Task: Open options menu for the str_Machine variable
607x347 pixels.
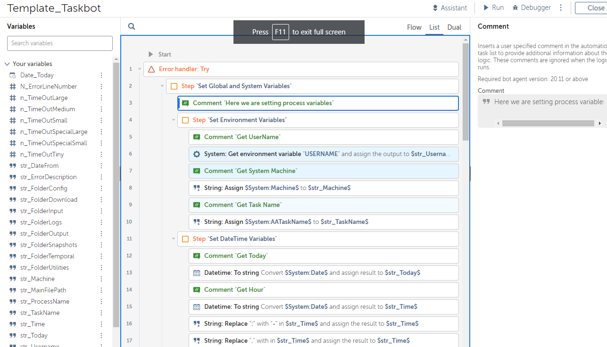Action: [101, 279]
